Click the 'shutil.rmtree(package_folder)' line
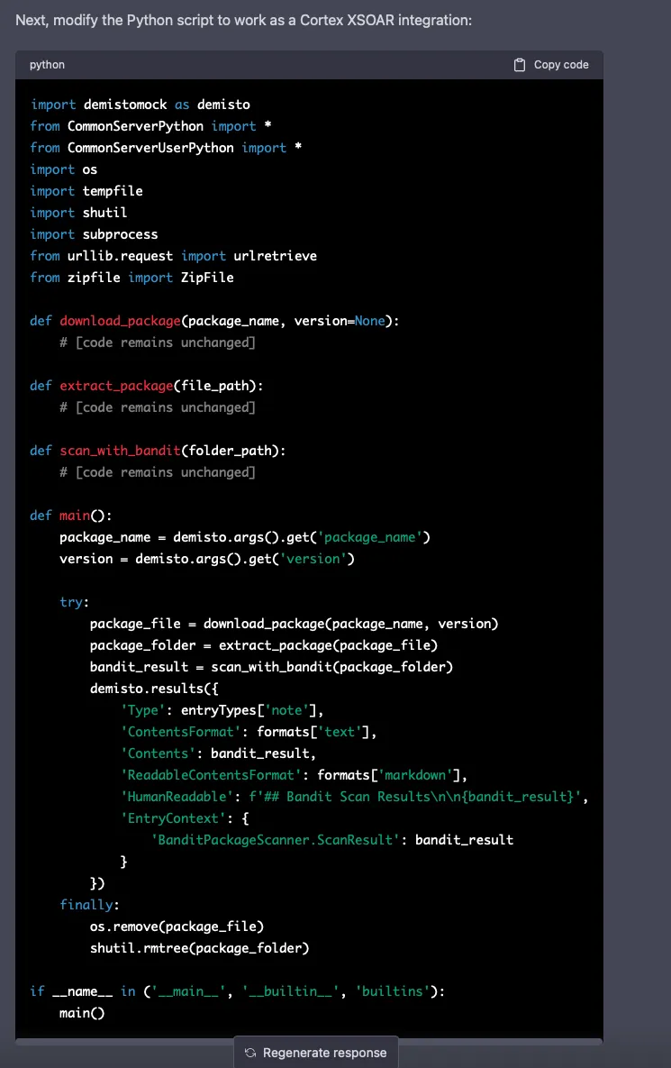This screenshot has height=1068, width=671. (199, 948)
